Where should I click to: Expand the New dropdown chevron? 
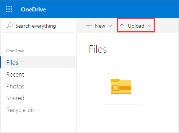110,26
